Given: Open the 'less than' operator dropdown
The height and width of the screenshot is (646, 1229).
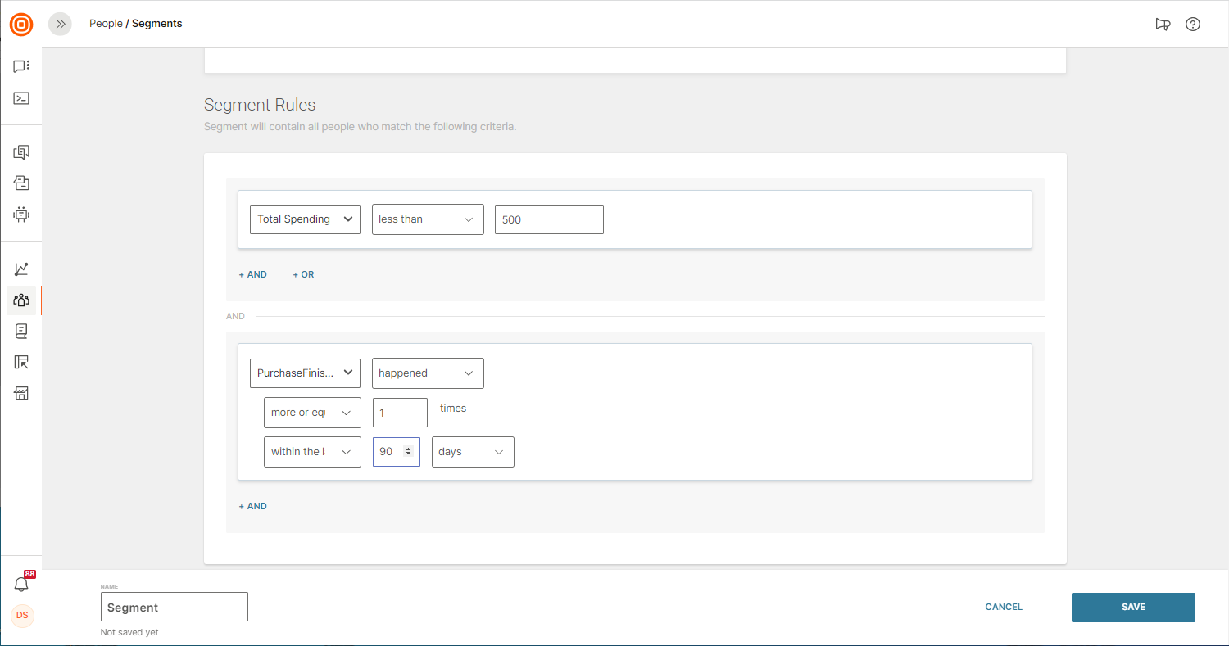Looking at the screenshot, I should click(x=427, y=219).
